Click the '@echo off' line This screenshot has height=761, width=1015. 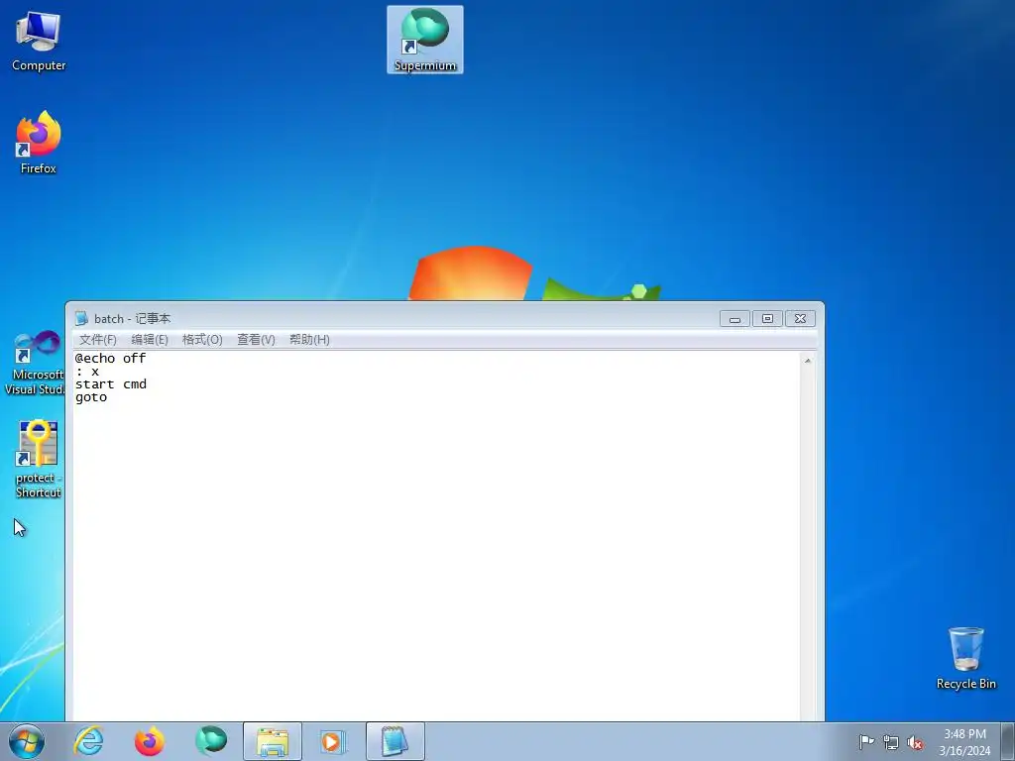pyautogui.click(x=111, y=358)
